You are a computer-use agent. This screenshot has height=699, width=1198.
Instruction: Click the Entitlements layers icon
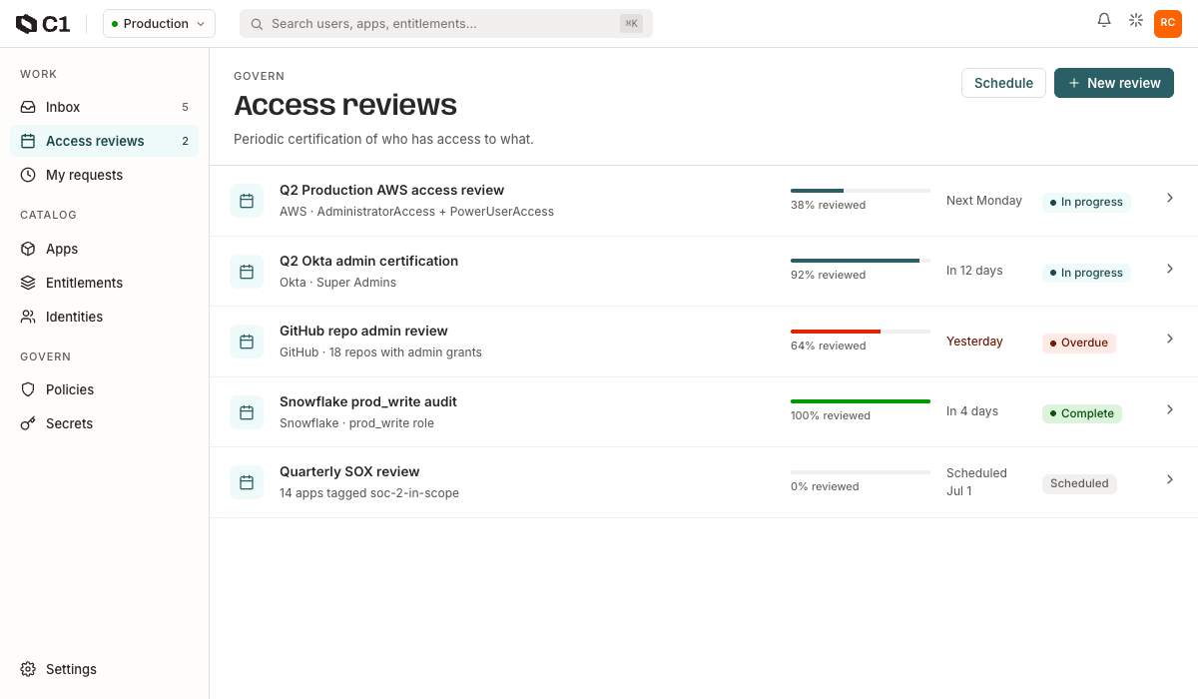click(x=28, y=283)
